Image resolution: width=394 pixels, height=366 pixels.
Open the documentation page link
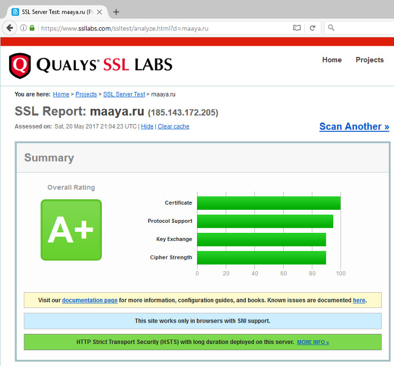click(89, 300)
